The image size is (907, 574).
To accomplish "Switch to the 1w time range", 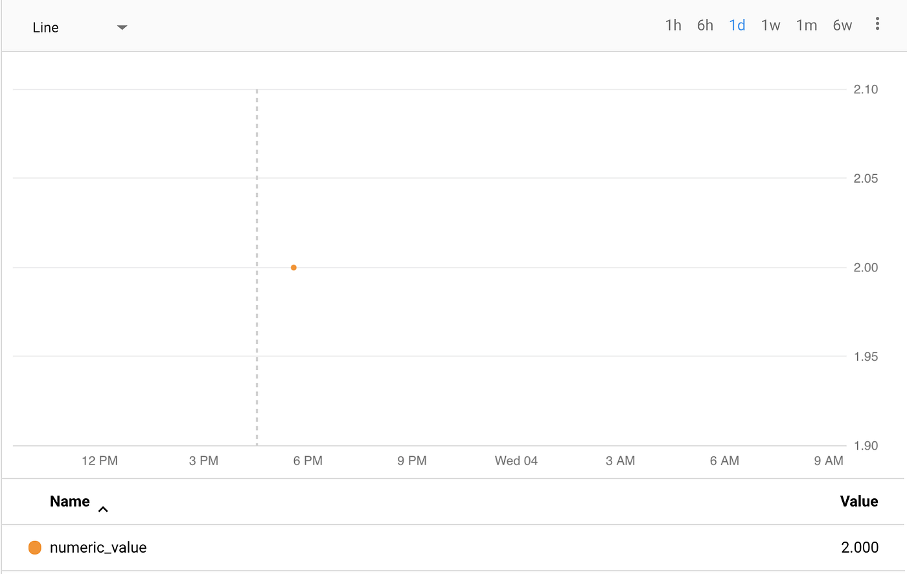I will coord(770,25).
